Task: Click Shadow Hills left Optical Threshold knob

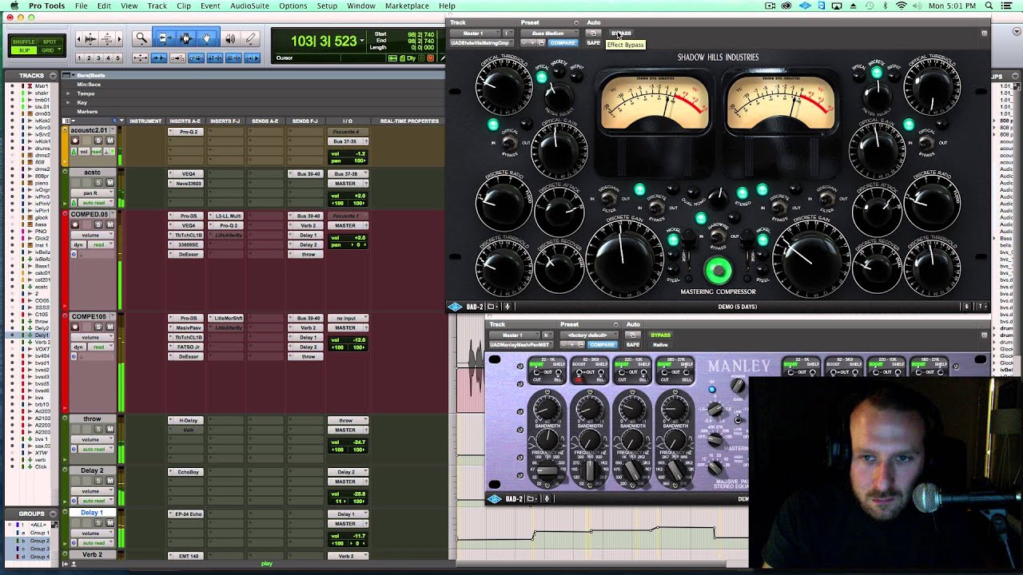Action: 504,87
